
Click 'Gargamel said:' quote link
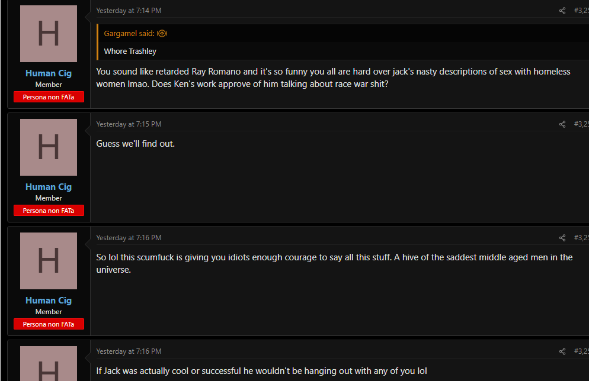click(129, 33)
